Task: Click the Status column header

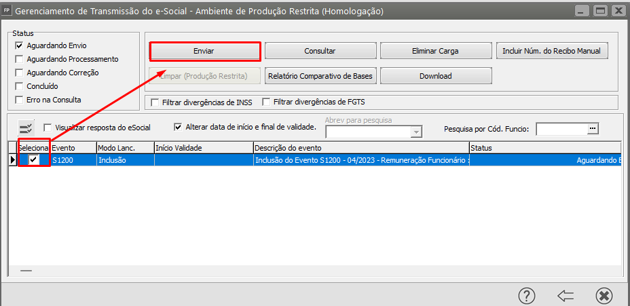Action: tap(543, 147)
